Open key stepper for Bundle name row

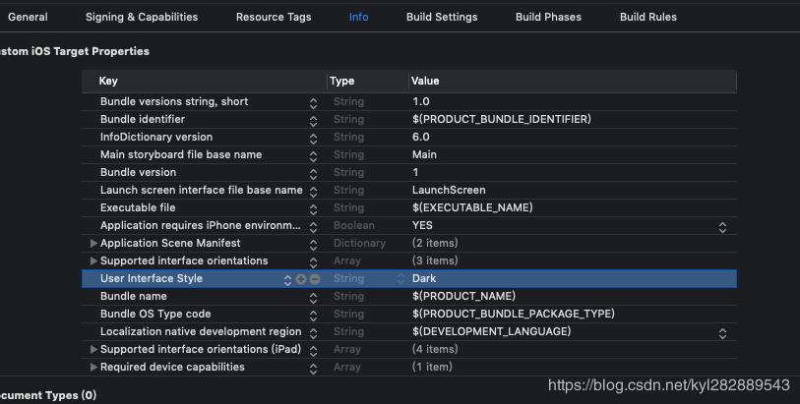pyautogui.click(x=313, y=297)
